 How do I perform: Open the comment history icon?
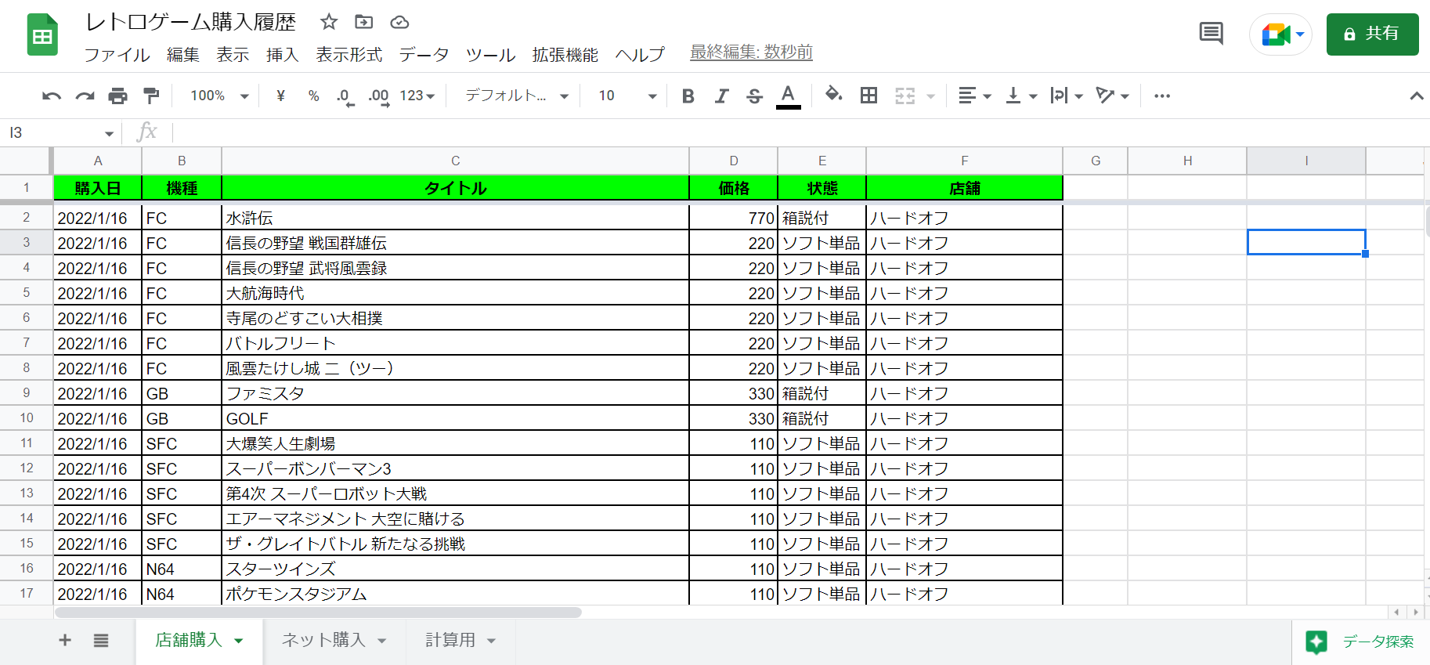tap(1211, 34)
